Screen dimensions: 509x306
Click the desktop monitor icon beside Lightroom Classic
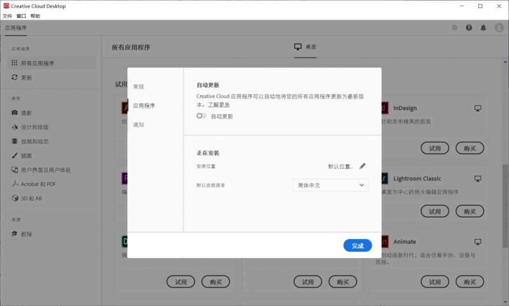pyautogui.click(x=477, y=178)
